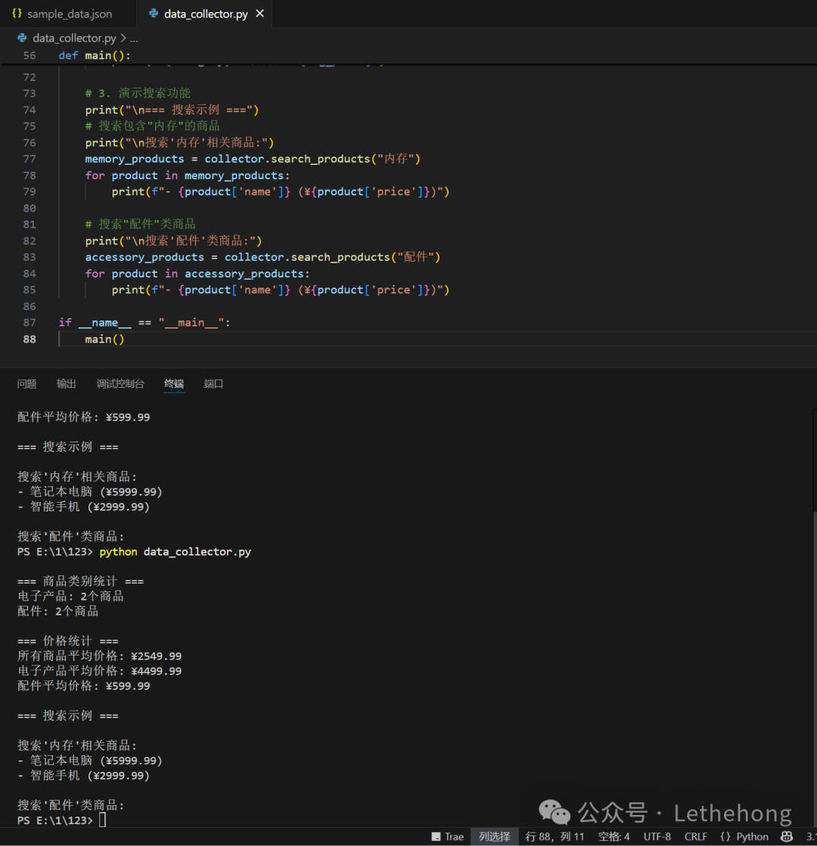Open the 问题 panel tab
Viewport: 817px width, 846px height.
coord(26,383)
